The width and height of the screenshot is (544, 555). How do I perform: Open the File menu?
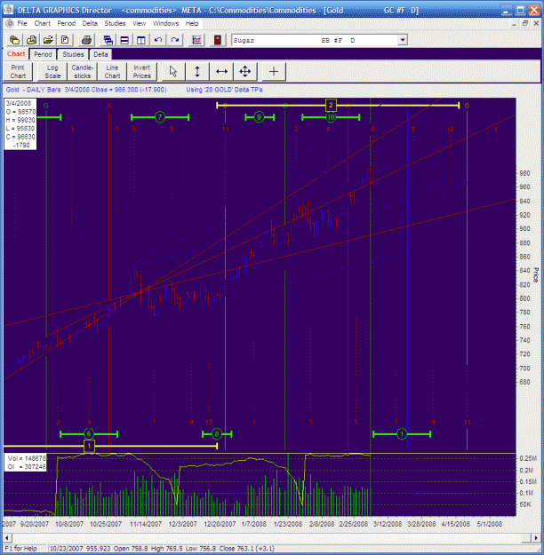22,23
